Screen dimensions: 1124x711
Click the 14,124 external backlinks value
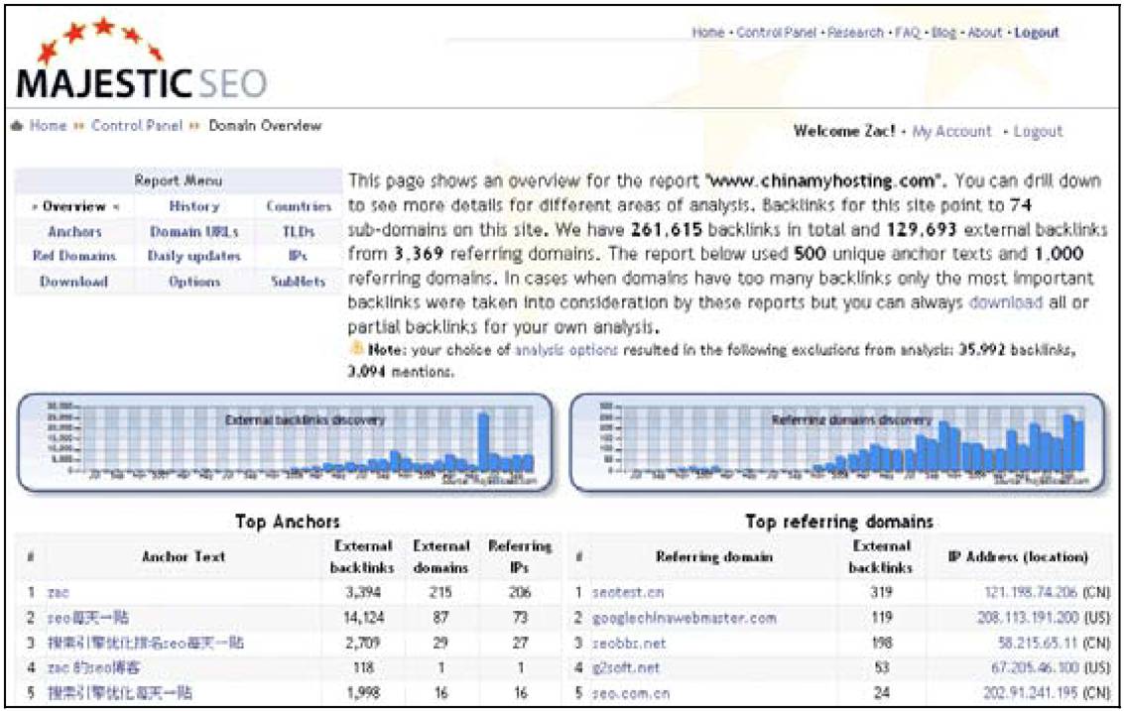point(364,617)
